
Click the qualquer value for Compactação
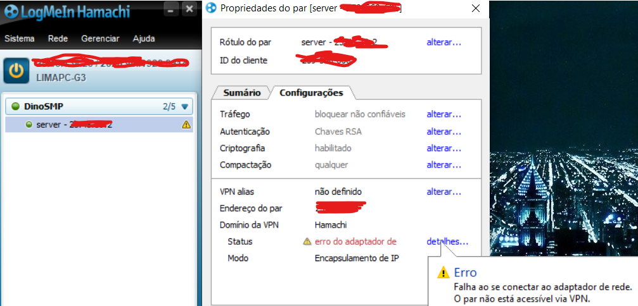[331, 165]
